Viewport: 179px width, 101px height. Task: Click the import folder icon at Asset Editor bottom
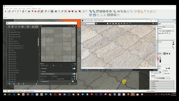tap(14, 84)
